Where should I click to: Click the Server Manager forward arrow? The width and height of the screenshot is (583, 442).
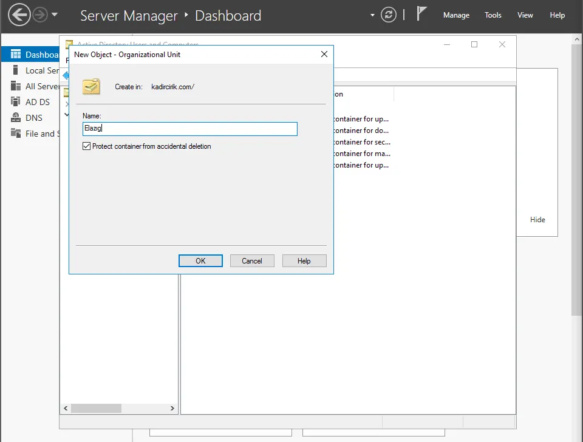40,15
